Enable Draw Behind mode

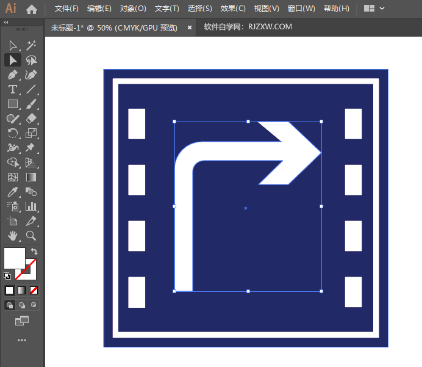coord(22,305)
